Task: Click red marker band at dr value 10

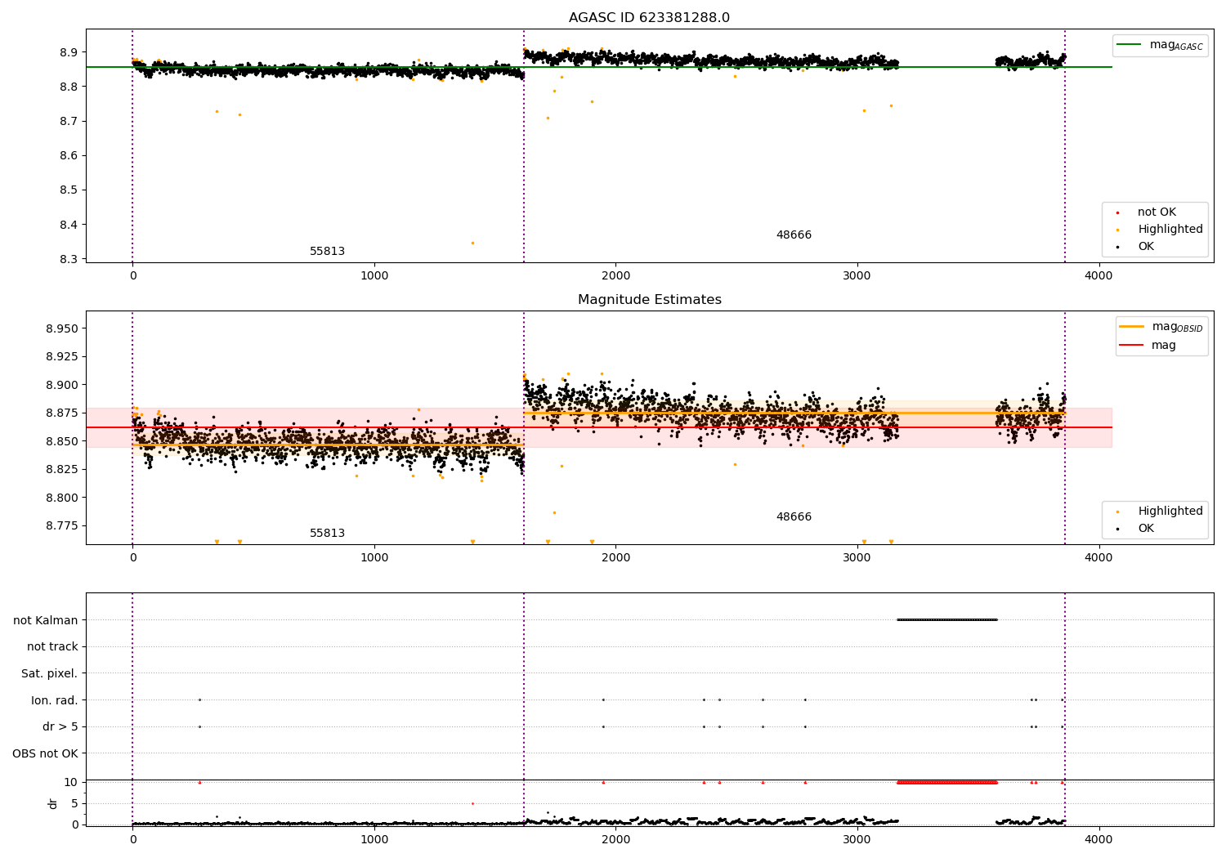Action: coord(947,782)
